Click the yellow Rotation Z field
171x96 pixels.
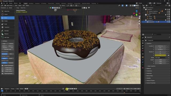[x=160, y=55]
